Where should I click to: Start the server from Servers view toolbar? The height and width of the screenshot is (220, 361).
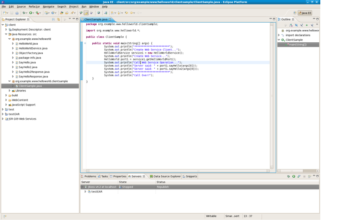[294, 176]
